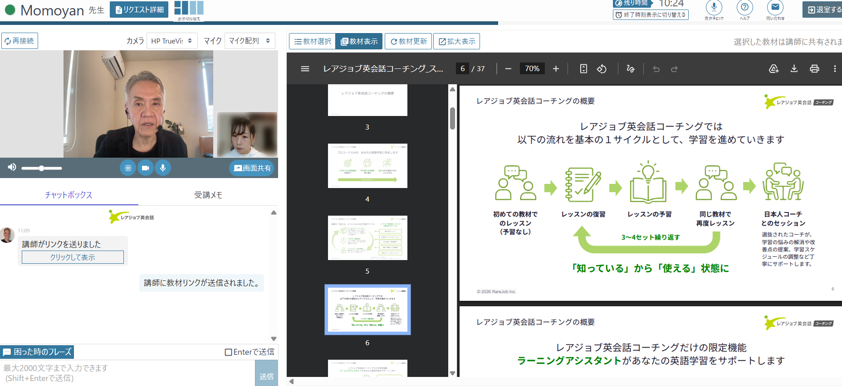Enable the Enterで送信 checkbox
The image size is (842, 386).
point(229,352)
